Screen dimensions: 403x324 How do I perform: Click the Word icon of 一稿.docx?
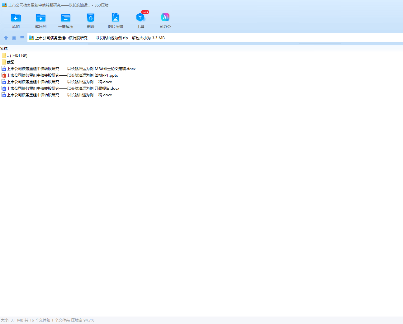coord(4,95)
